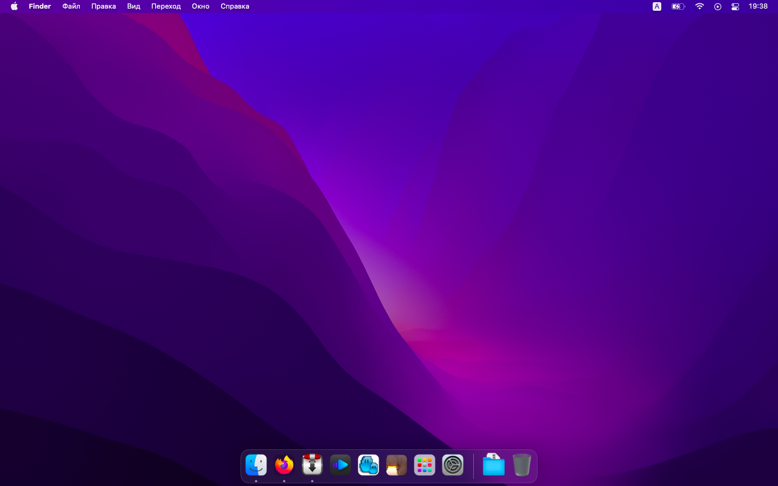Screen dimensions: 778x486
Task: Open the blue play-button media app
Action: 340,465
